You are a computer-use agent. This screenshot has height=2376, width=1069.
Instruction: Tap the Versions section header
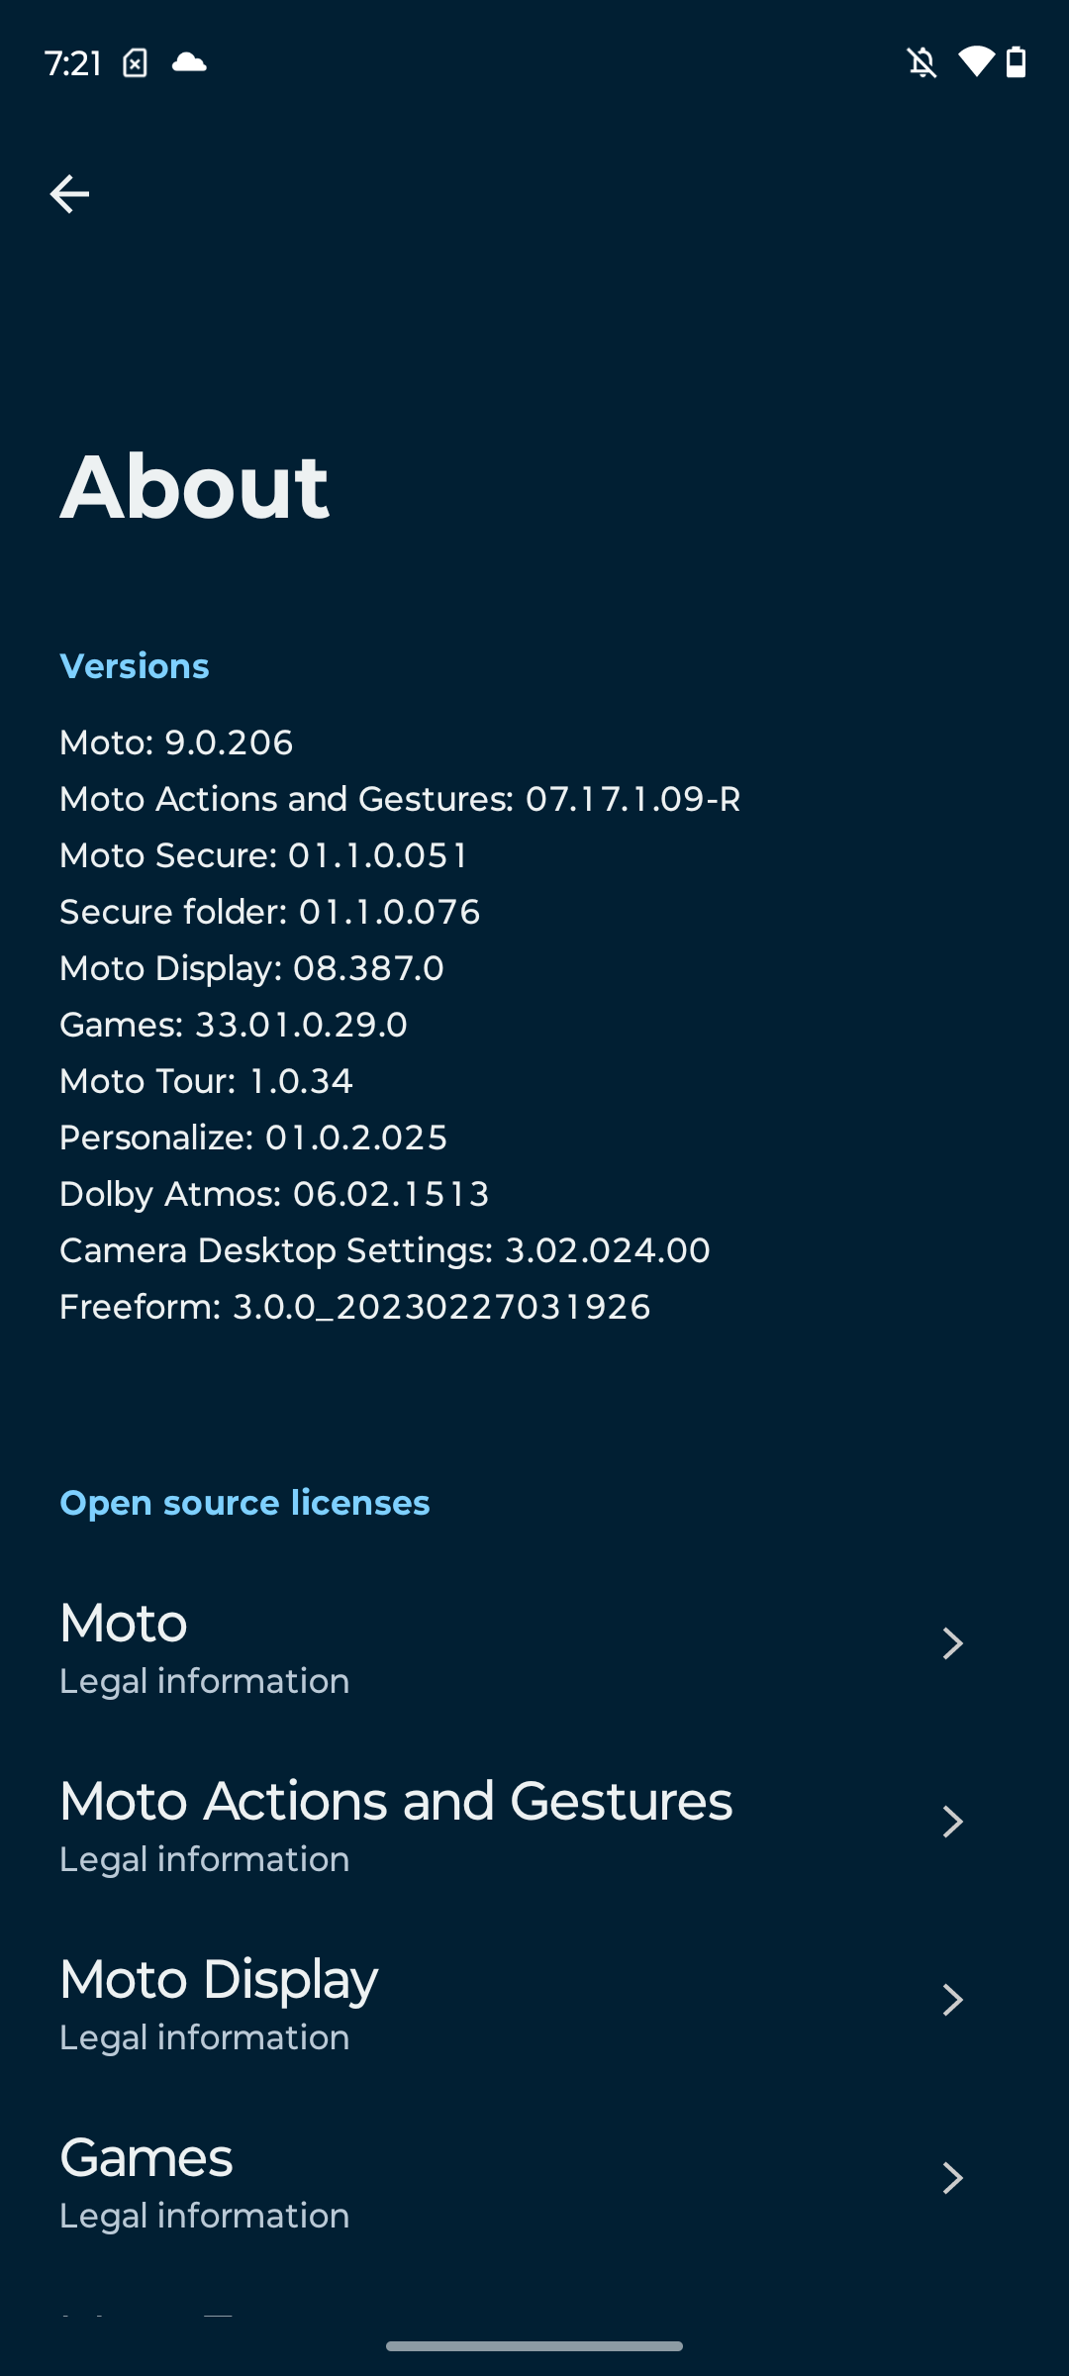click(x=135, y=666)
